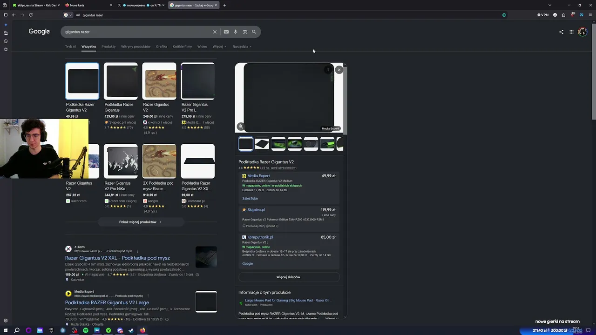596x335 pixels.
Task: Zoom the product image with magnifier icon
Action: (x=241, y=127)
